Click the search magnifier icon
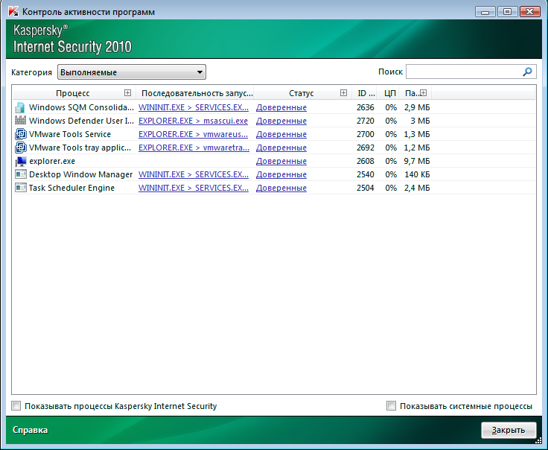548x450 pixels. [527, 72]
